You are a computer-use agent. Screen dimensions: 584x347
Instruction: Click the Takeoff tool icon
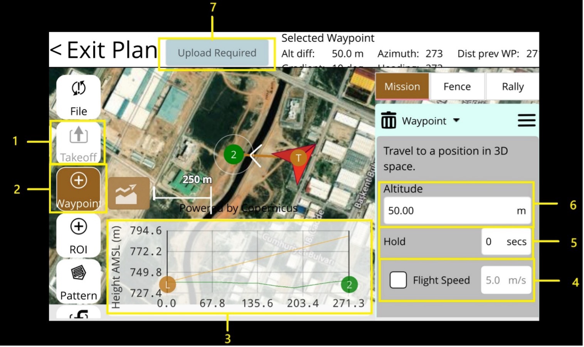pos(78,142)
